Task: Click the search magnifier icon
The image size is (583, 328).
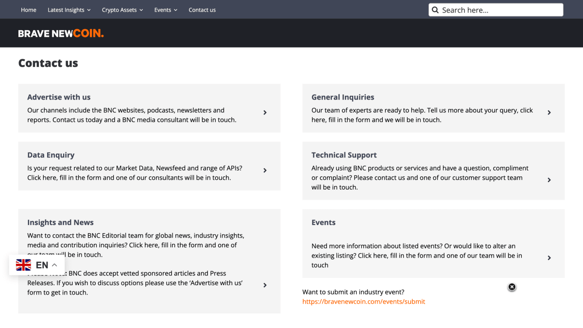Action: (435, 10)
